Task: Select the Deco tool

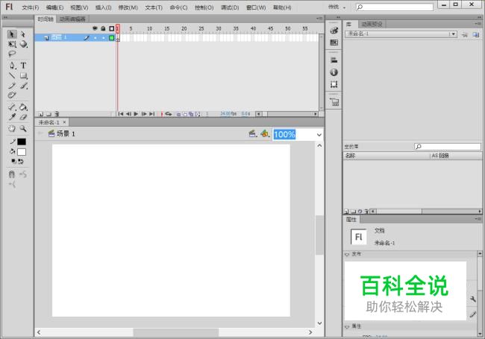Action: pos(12,95)
